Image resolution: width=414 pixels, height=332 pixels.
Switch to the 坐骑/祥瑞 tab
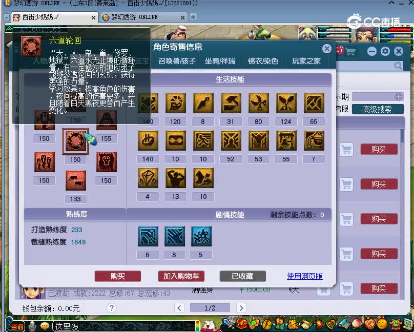pyautogui.click(x=220, y=61)
